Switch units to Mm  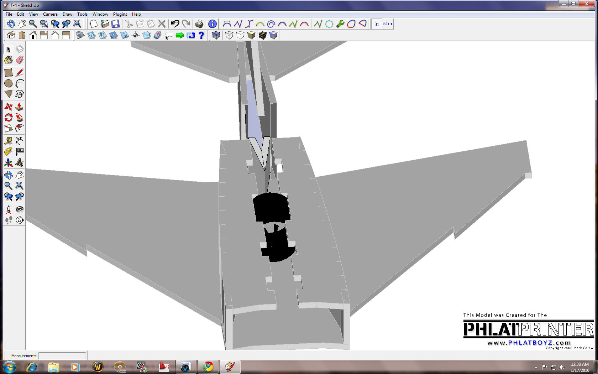[387, 24]
